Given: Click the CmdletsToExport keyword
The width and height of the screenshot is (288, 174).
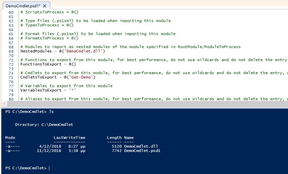Looking at the screenshot, I should (x=39, y=77).
